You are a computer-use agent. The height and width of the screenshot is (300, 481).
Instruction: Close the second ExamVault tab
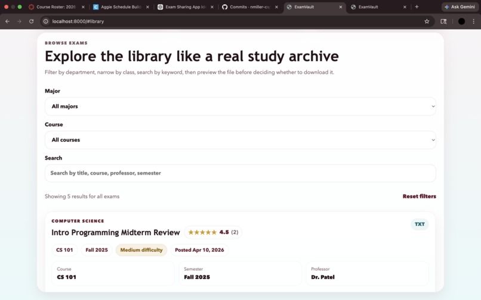tap(405, 7)
